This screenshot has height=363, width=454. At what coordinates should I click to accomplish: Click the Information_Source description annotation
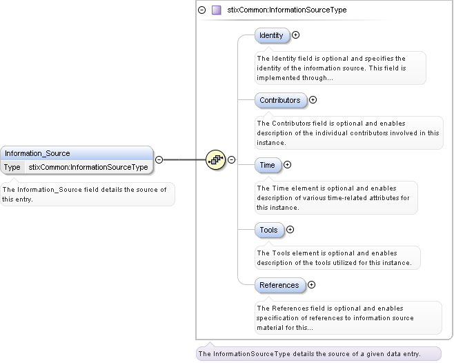pos(86,194)
